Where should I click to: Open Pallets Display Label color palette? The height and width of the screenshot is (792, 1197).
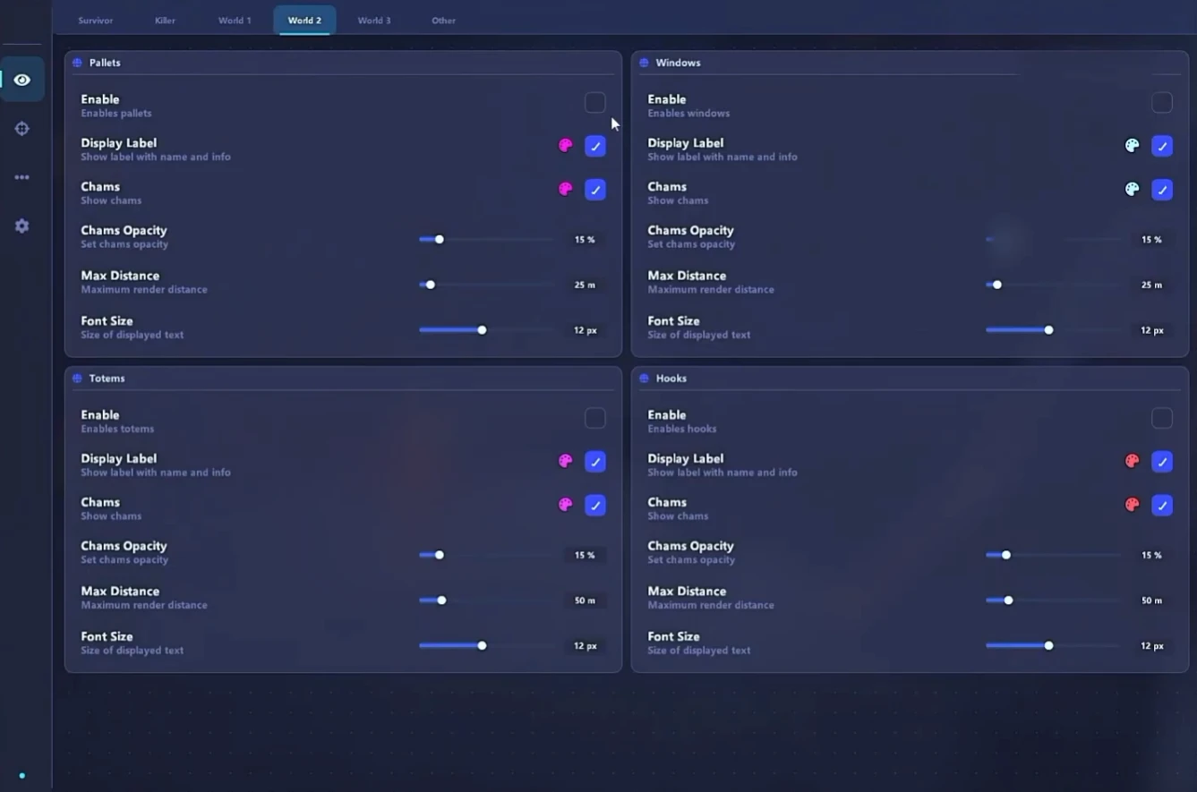[566, 146]
